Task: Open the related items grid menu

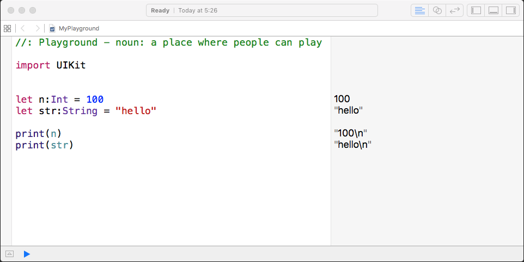Action: pos(7,28)
